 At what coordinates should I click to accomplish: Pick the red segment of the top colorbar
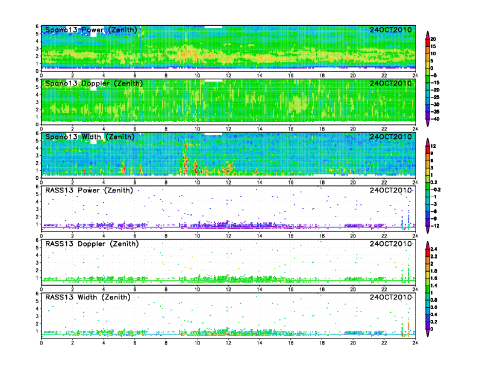pos(428,43)
